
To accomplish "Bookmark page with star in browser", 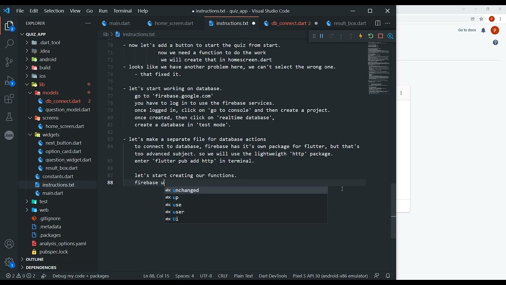I will pos(481,19).
